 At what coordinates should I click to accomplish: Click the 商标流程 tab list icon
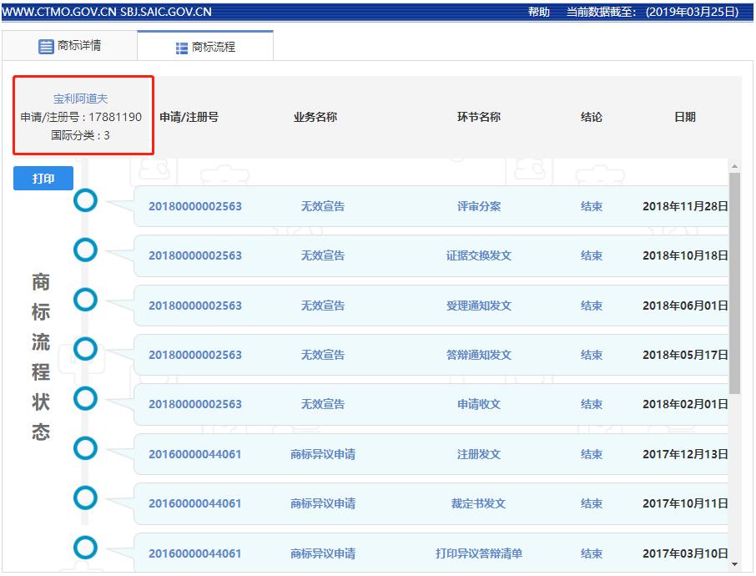pos(182,48)
